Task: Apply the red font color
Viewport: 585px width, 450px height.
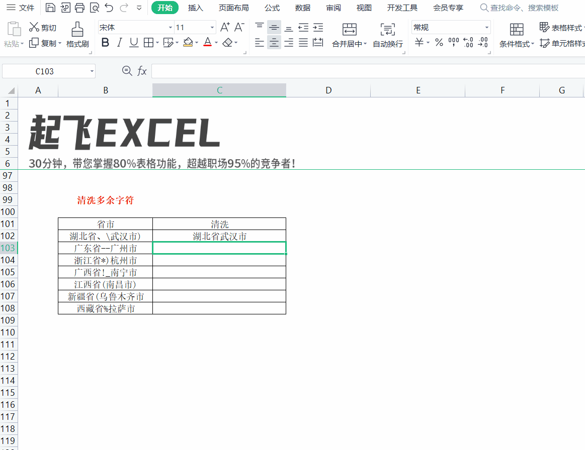Action: (208, 43)
